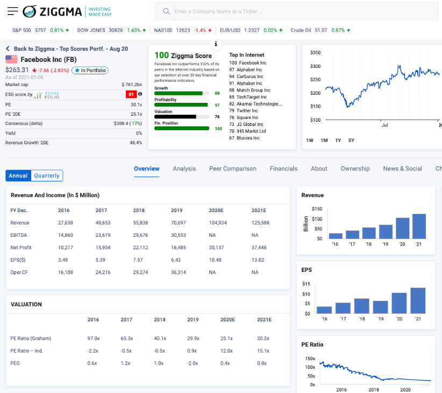Open Square Inc in peer list
This screenshot has height=393, width=442.
pyautogui.click(x=244, y=117)
